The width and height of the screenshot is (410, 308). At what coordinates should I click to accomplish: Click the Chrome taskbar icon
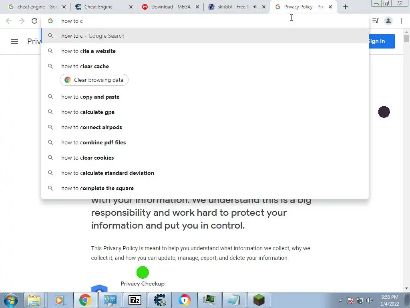click(85, 300)
